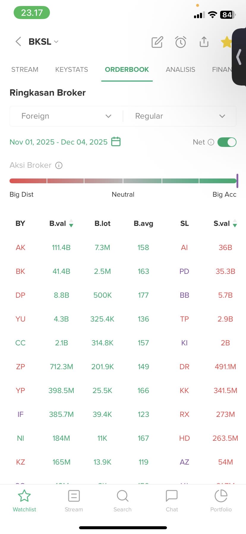Select broker AK in buyer list
This screenshot has width=246, height=534.
coord(20,248)
